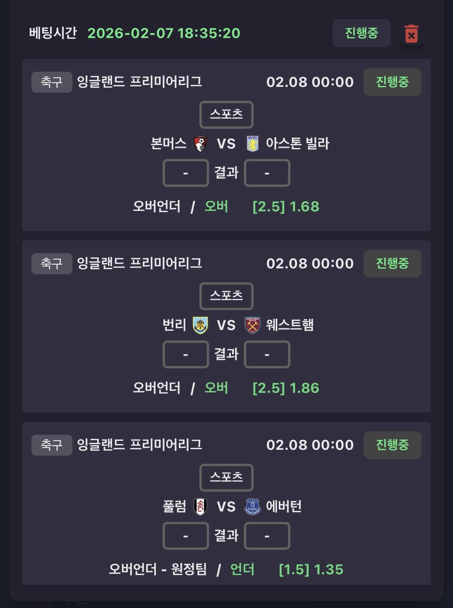The width and height of the screenshot is (453, 608).
Task: Click the red trash delete icon
Action: click(x=411, y=34)
